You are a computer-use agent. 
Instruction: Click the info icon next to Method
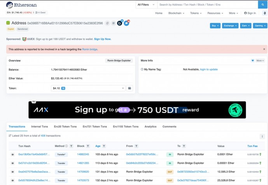click(x=67, y=146)
